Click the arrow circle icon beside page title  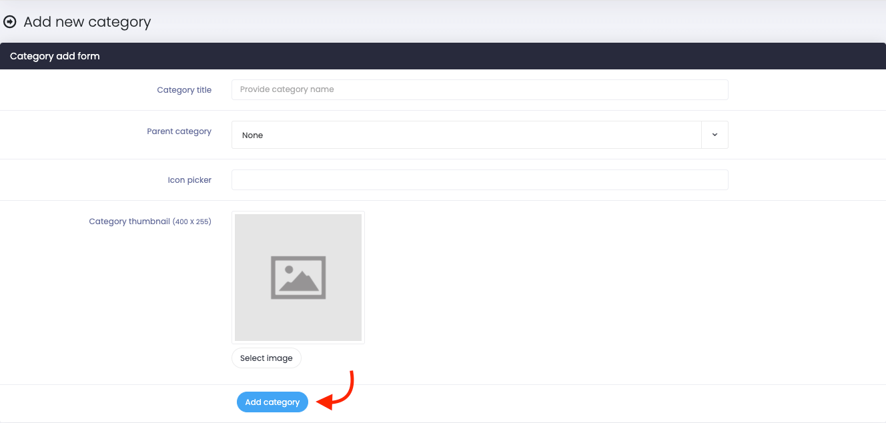point(10,22)
